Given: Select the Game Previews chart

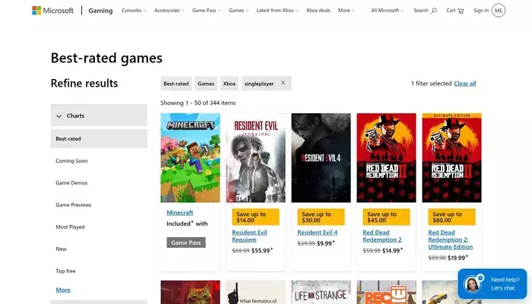Looking at the screenshot, I should (73, 205).
